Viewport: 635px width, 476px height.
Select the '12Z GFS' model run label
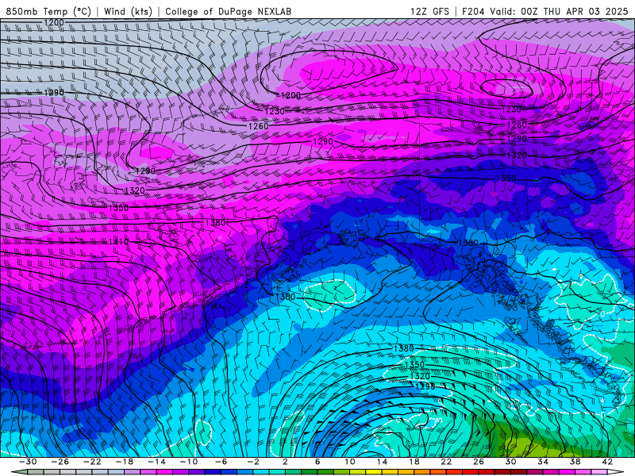point(429,11)
